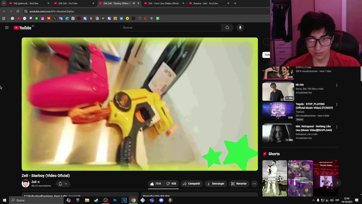Mute the Starboy tab audio icon

click(134, 3)
